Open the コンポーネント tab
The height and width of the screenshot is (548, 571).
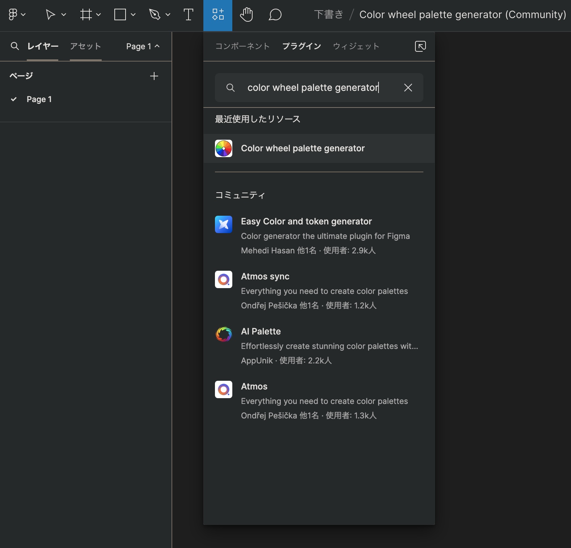coord(242,46)
